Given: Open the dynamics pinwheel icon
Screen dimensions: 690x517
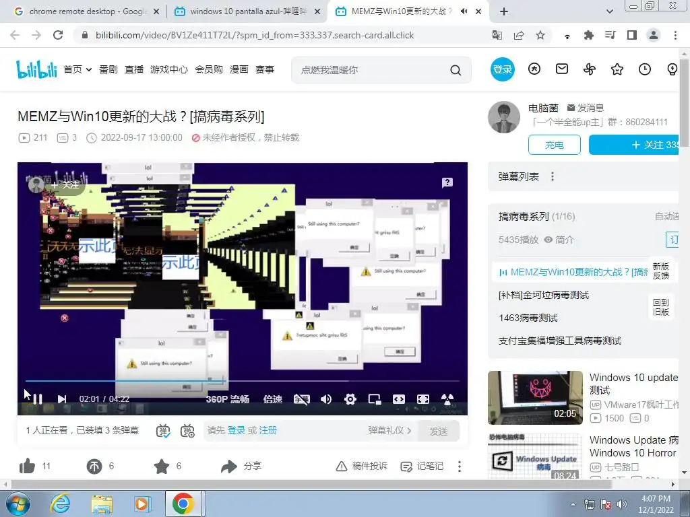Looking at the screenshot, I should [590, 69].
